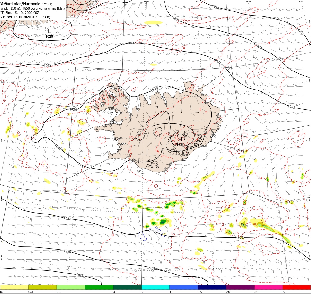Click the 25W longitude label

95,2
